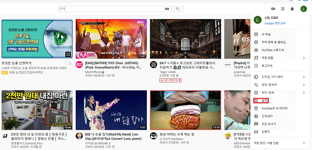This screenshot has width=312, height=150.
Task: Click the 단축키 keyboard icon
Action: tap(256, 132)
